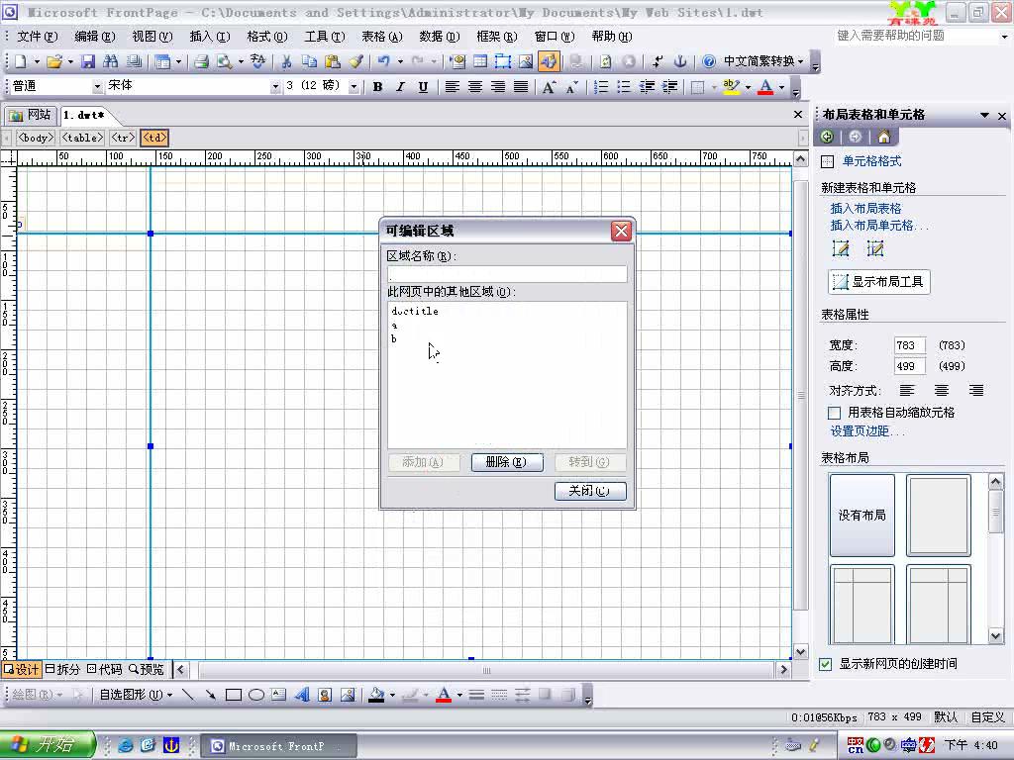1014x760 pixels.
Task: Click the Home icon in task pane
Action: click(x=884, y=137)
